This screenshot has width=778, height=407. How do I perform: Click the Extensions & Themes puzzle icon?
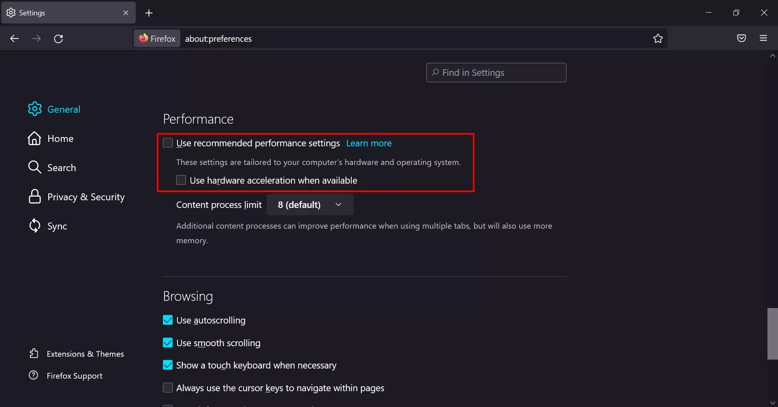[34, 353]
